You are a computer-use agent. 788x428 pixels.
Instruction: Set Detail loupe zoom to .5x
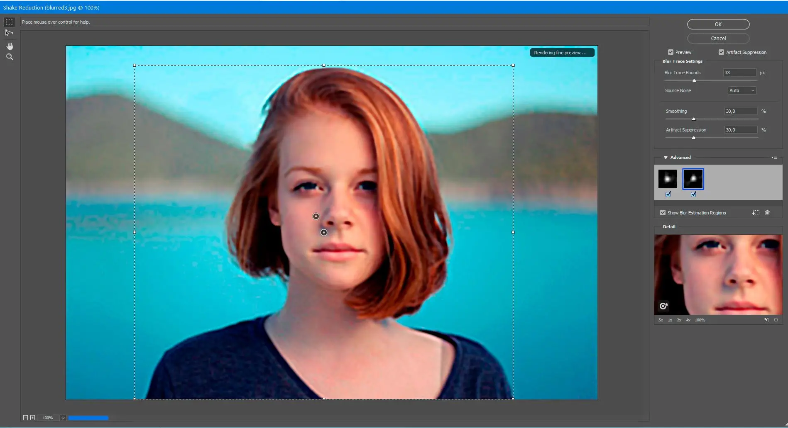660,320
